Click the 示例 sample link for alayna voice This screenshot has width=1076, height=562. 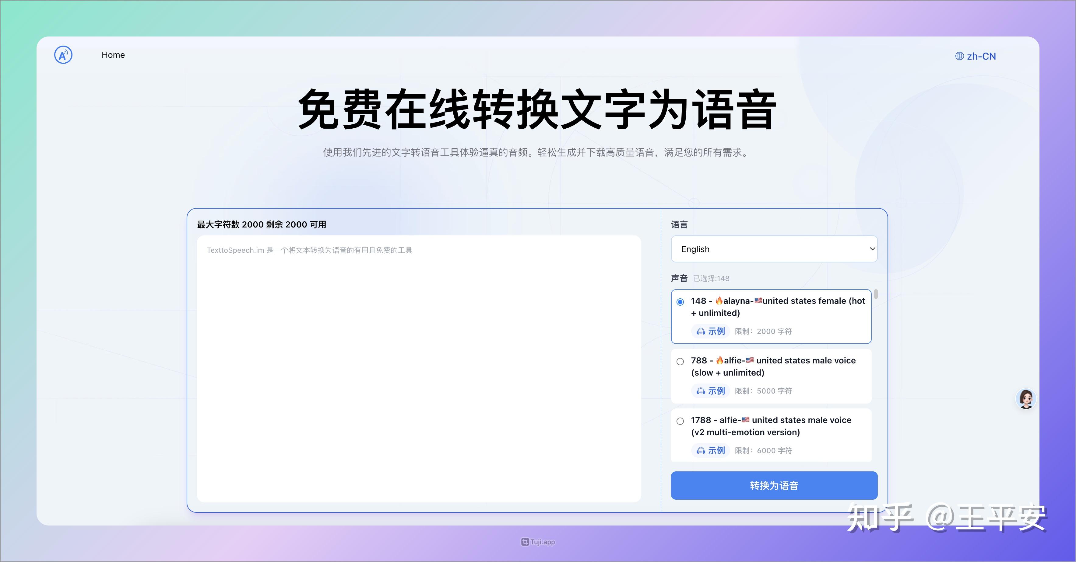click(716, 332)
